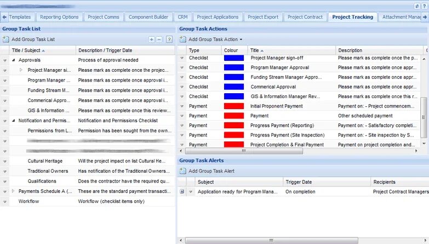429x244 pixels.
Task: Open the Project Contract tab
Action: coord(305,17)
